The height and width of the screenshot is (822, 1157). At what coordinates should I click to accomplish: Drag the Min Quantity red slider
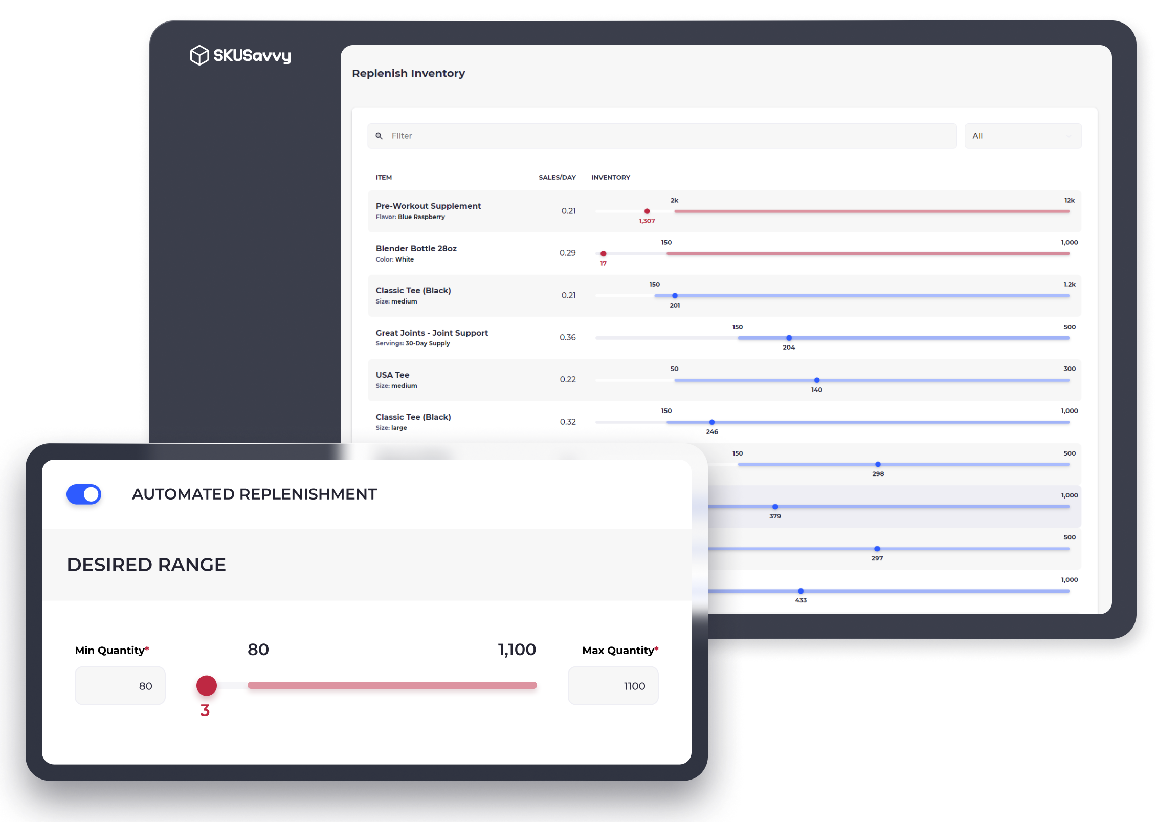click(205, 684)
